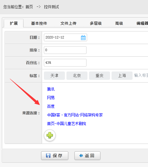The image size is (148, 167).
Task: Click the floppy disk save icon
Action: (48, 156)
